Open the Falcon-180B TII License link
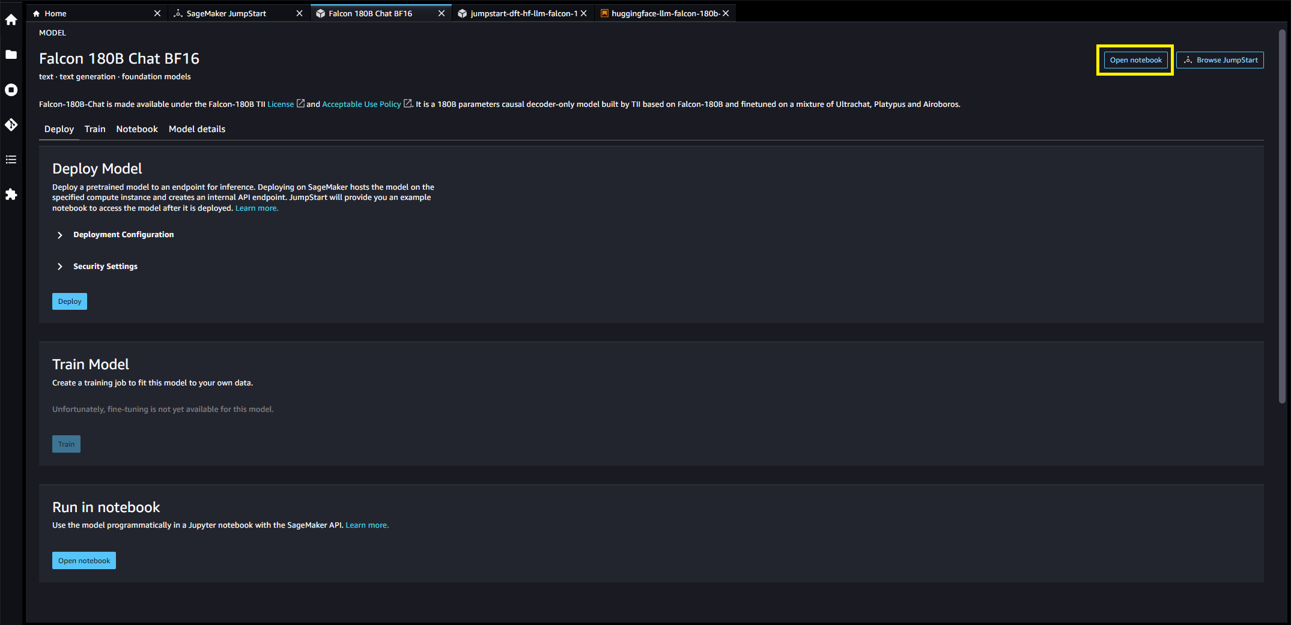This screenshot has width=1291, height=625. click(286, 104)
